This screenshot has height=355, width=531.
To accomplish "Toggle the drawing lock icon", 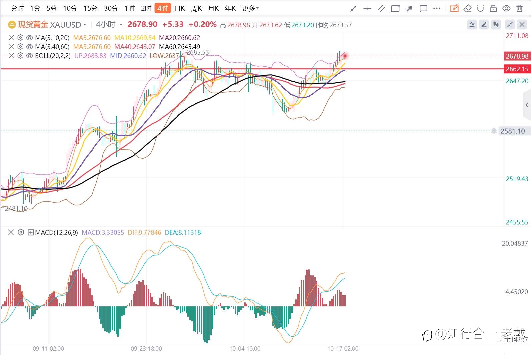I will (493, 8).
